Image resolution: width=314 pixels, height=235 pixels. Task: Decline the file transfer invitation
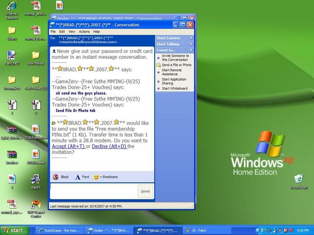coord(109,146)
